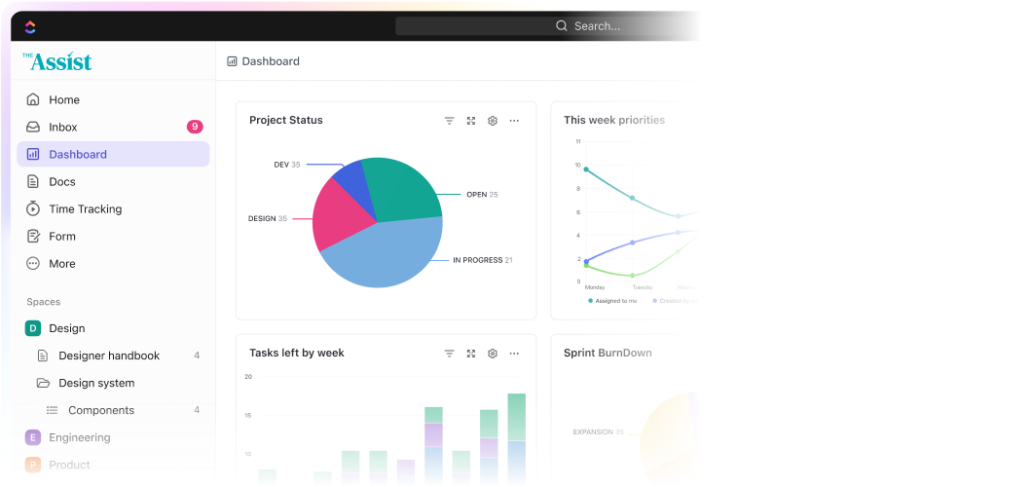1032x487 pixels.
Task: Click the Designer handbook document icon
Action: [x=43, y=356]
